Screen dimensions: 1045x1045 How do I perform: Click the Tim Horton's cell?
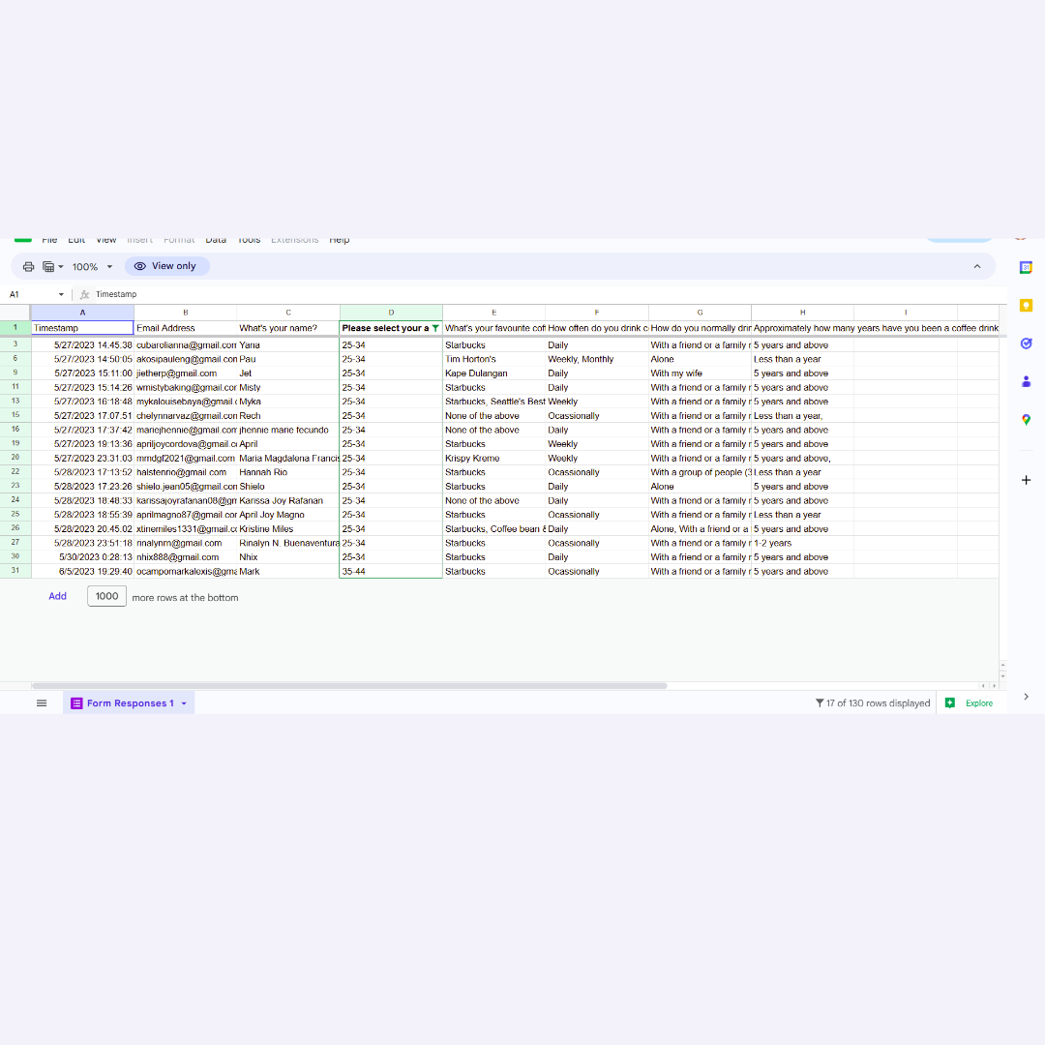coord(493,359)
